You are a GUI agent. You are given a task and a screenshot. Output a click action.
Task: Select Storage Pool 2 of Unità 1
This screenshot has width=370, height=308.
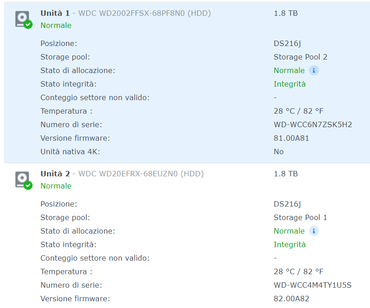coord(300,57)
